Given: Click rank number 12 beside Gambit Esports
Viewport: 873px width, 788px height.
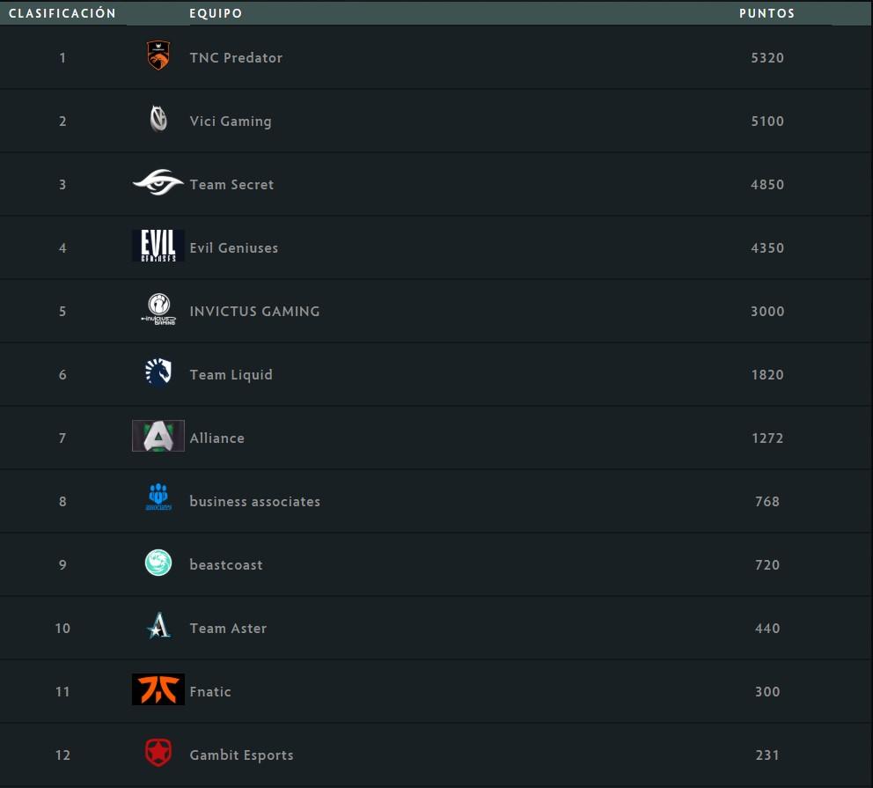Looking at the screenshot, I should [62, 755].
